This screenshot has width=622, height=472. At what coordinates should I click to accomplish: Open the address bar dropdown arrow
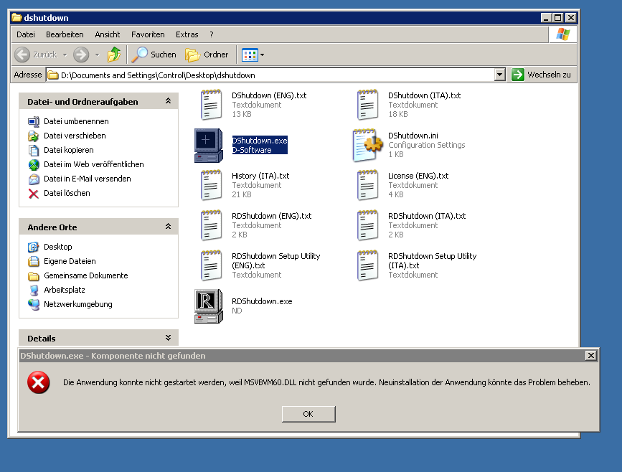499,74
